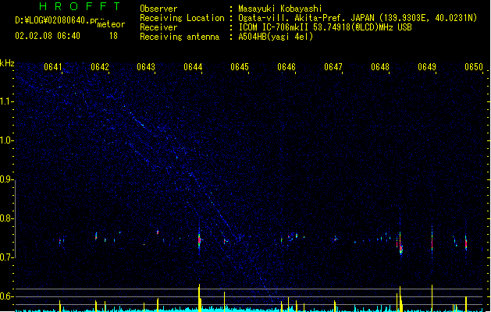
Task: Click the 0.8 kHz axis label
Action: [x=7, y=218]
